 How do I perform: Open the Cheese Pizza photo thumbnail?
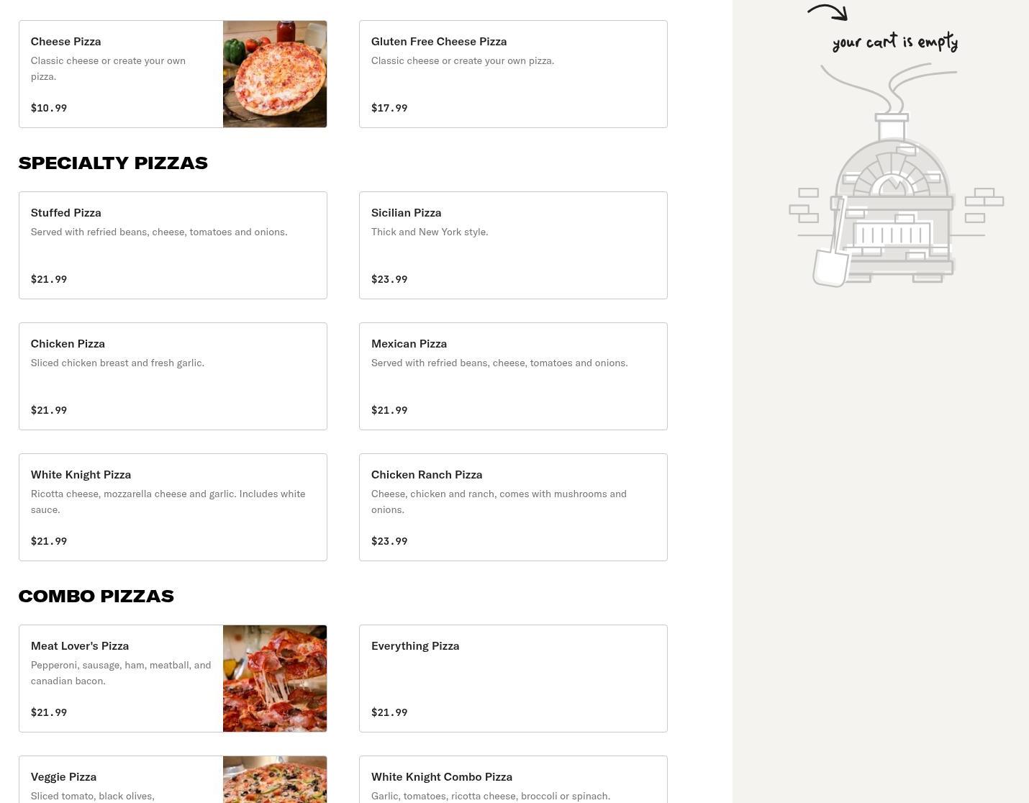click(x=275, y=74)
